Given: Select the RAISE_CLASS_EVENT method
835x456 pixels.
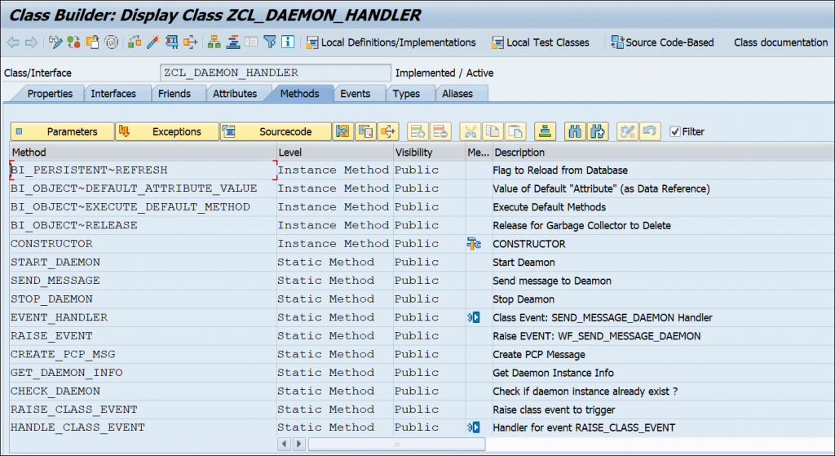Looking at the screenshot, I should point(144,410).
